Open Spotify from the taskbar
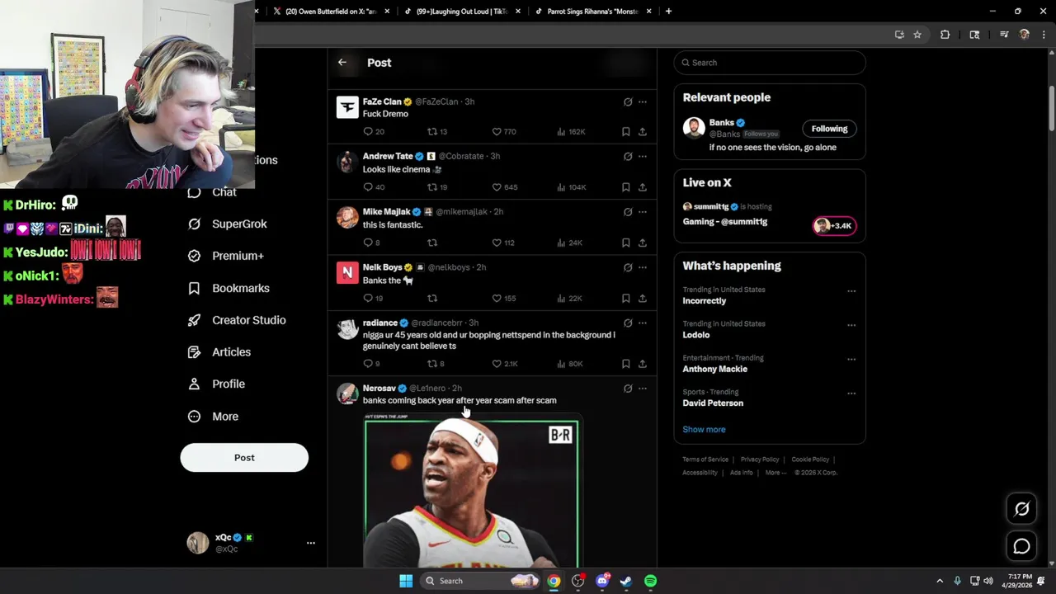Image resolution: width=1056 pixels, height=594 pixels. (650, 581)
